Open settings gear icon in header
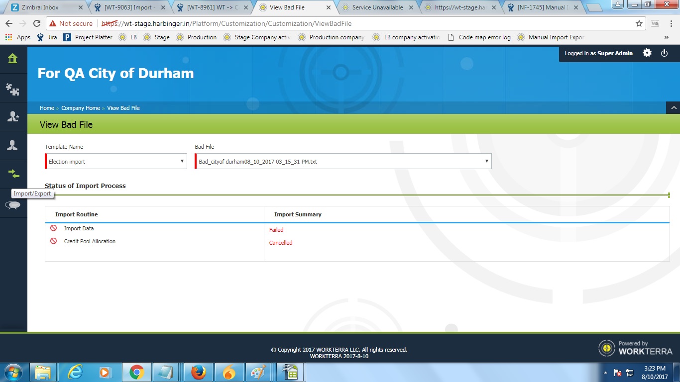Screen dimensions: 680x382 647,53
